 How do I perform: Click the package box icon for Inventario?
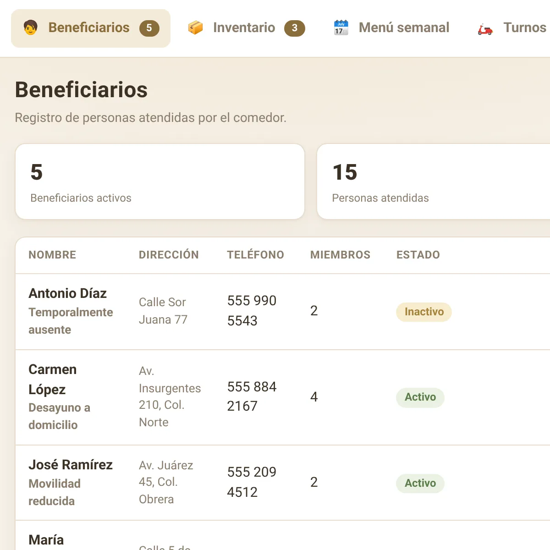[195, 28]
